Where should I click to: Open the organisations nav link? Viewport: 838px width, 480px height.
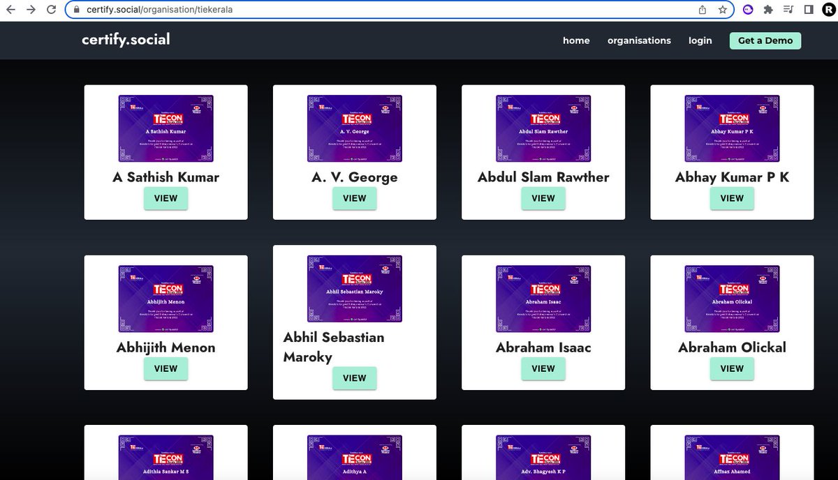(639, 40)
